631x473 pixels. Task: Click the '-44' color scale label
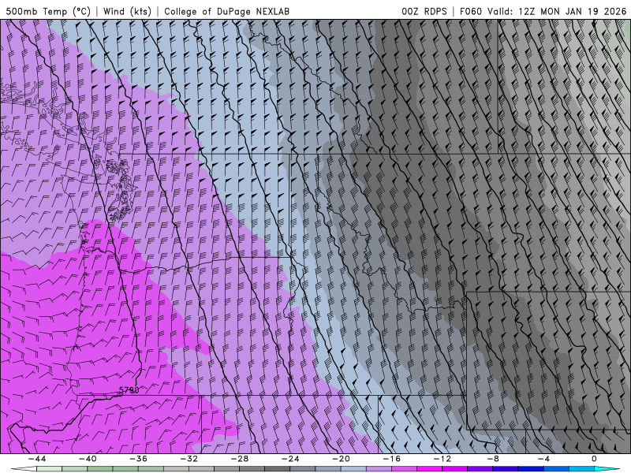[x=37, y=459]
